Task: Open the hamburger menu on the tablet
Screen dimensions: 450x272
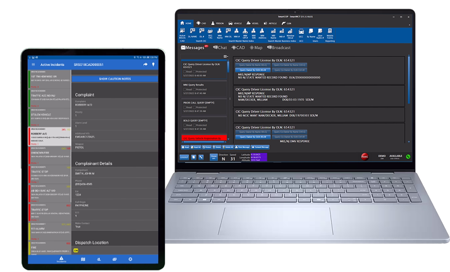Action: point(33,65)
